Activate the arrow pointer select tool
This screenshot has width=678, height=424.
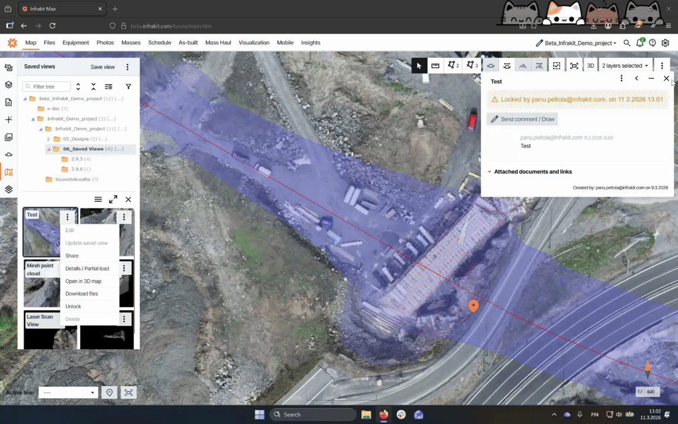click(x=418, y=66)
